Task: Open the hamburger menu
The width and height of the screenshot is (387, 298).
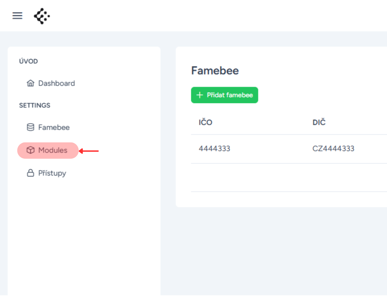Action: click(x=17, y=16)
